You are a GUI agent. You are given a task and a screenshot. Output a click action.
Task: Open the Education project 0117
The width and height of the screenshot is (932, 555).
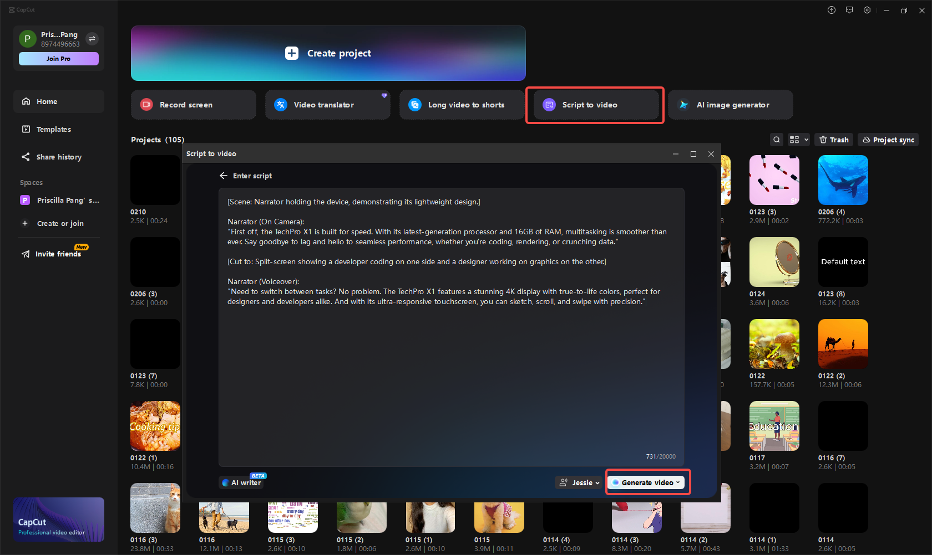(774, 426)
